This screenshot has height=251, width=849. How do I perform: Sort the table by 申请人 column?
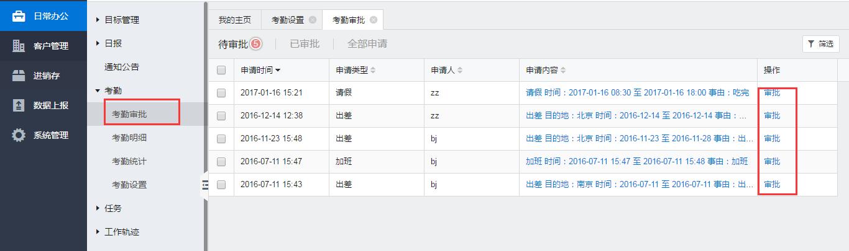coord(446,70)
